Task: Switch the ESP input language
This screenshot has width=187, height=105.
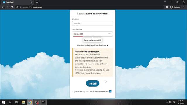Action: click(x=174, y=102)
